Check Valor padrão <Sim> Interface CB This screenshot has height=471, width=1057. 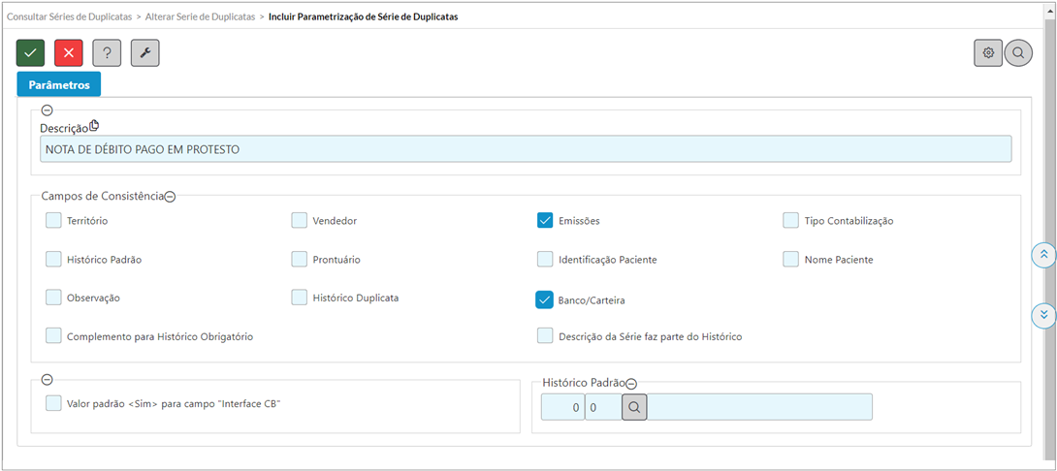pos(53,403)
